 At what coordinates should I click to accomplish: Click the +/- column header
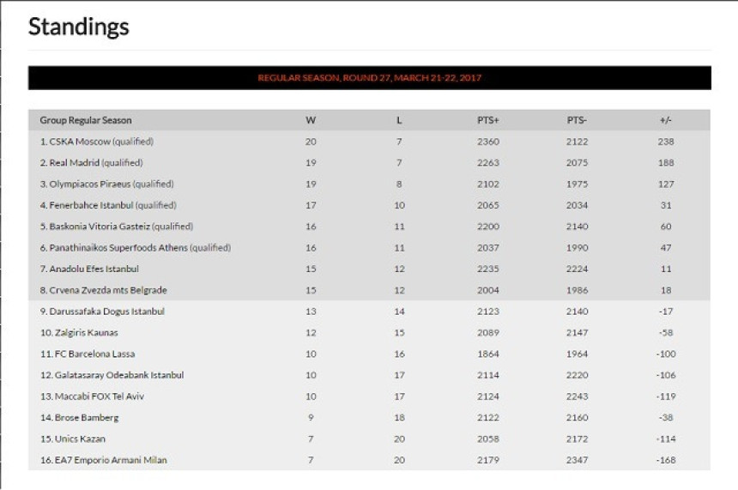pos(666,120)
